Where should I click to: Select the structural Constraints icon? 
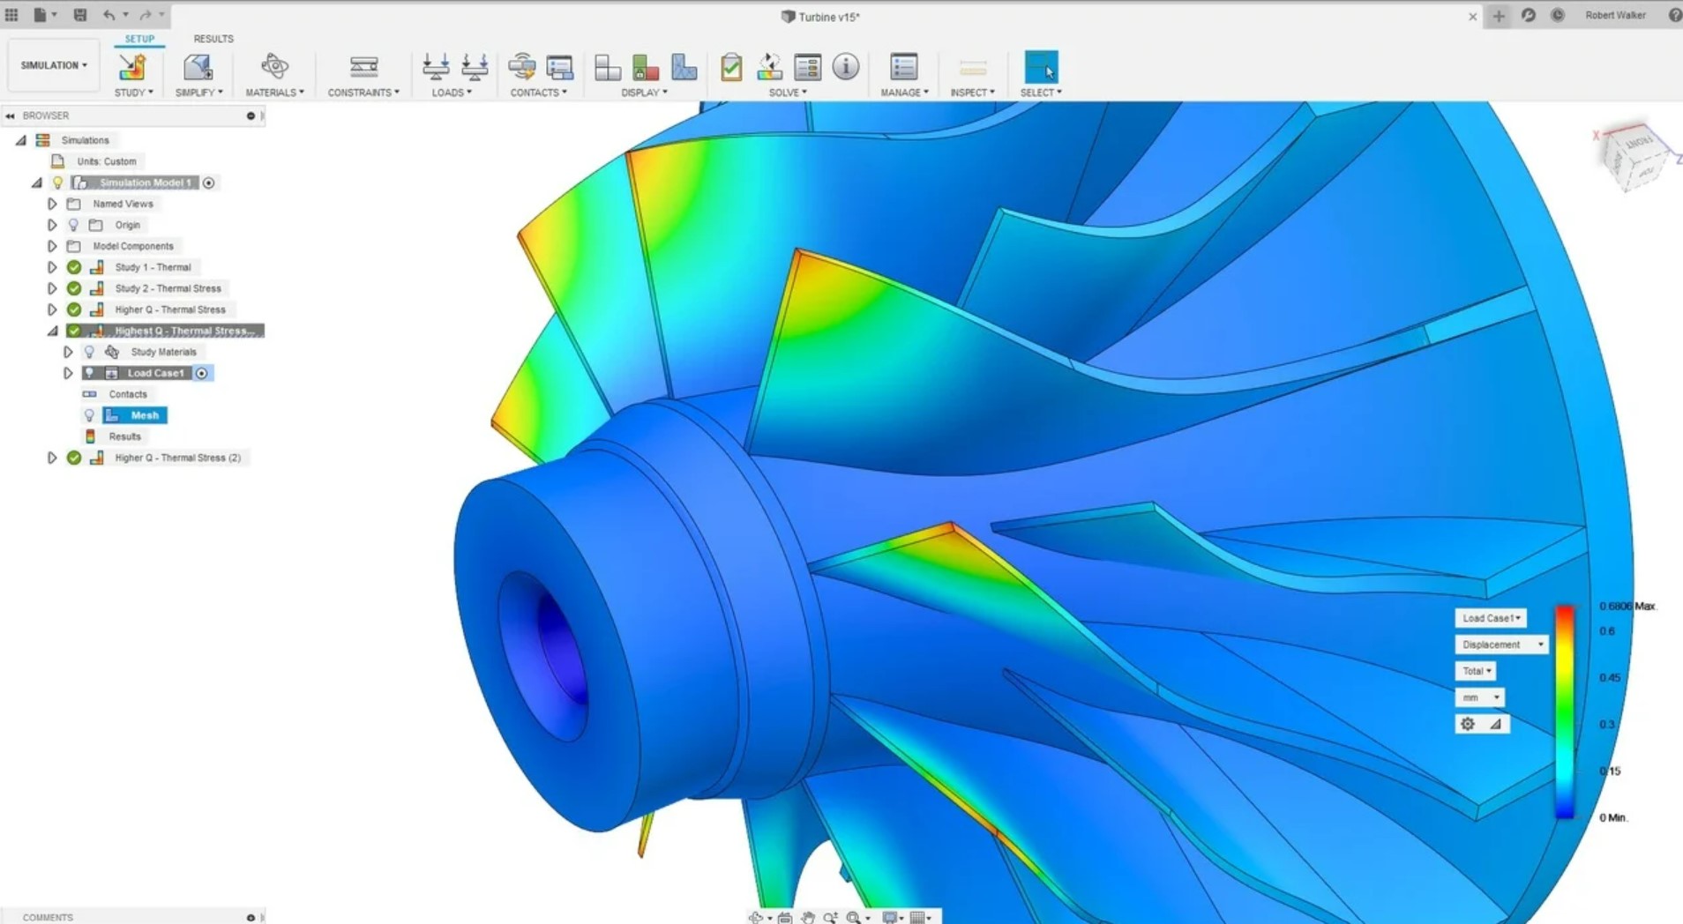363,67
